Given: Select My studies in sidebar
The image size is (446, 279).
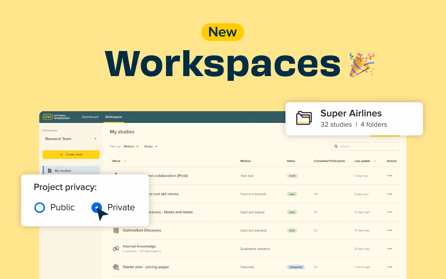Looking at the screenshot, I should click(x=71, y=171).
